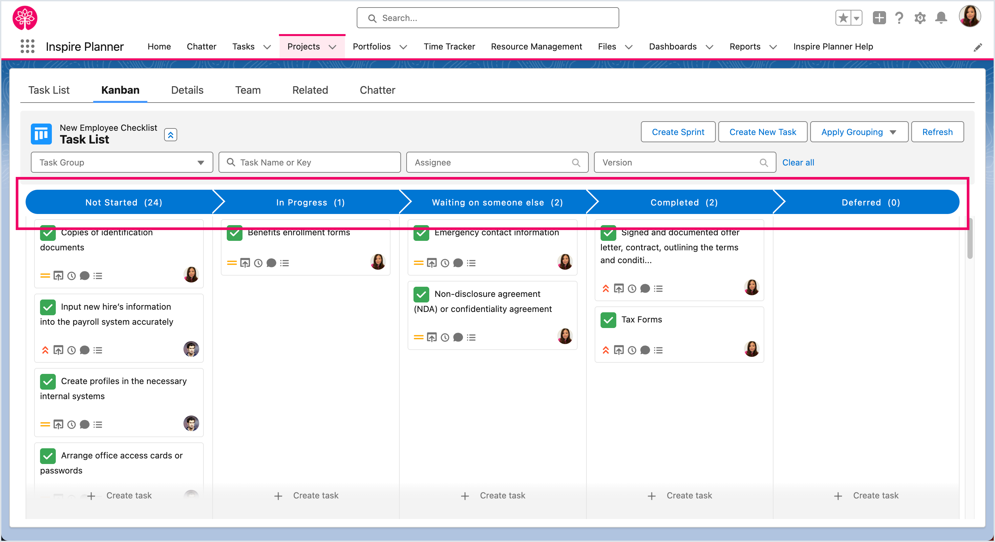
Task: Go to Time Tracker in navigation
Action: pyautogui.click(x=449, y=46)
